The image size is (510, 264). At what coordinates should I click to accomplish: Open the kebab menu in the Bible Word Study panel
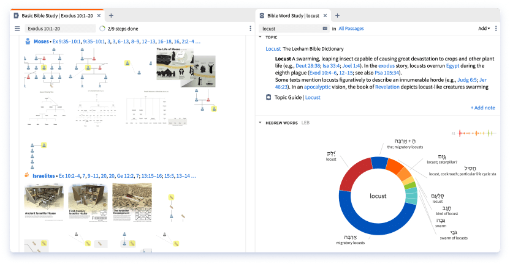coord(495,29)
